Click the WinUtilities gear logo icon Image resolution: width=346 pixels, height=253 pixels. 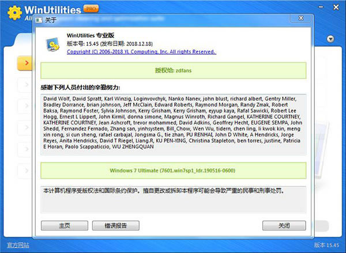point(14,13)
